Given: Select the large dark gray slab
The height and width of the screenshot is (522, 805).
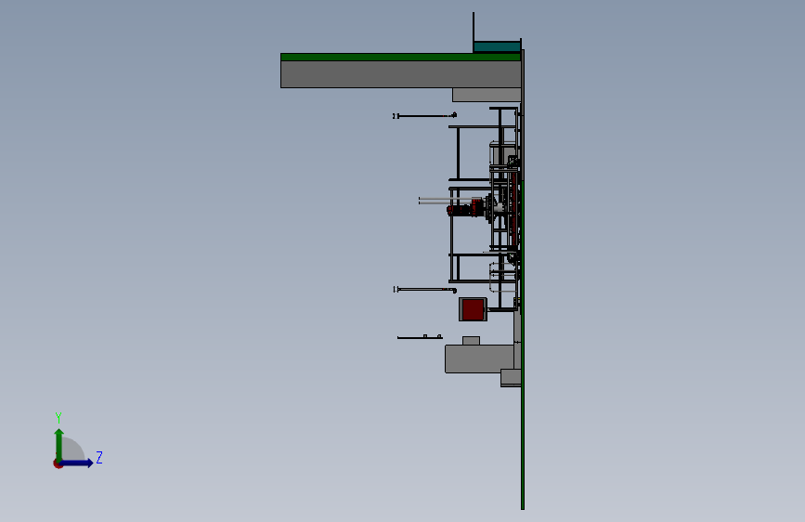Looking at the screenshot, I should click(400, 74).
